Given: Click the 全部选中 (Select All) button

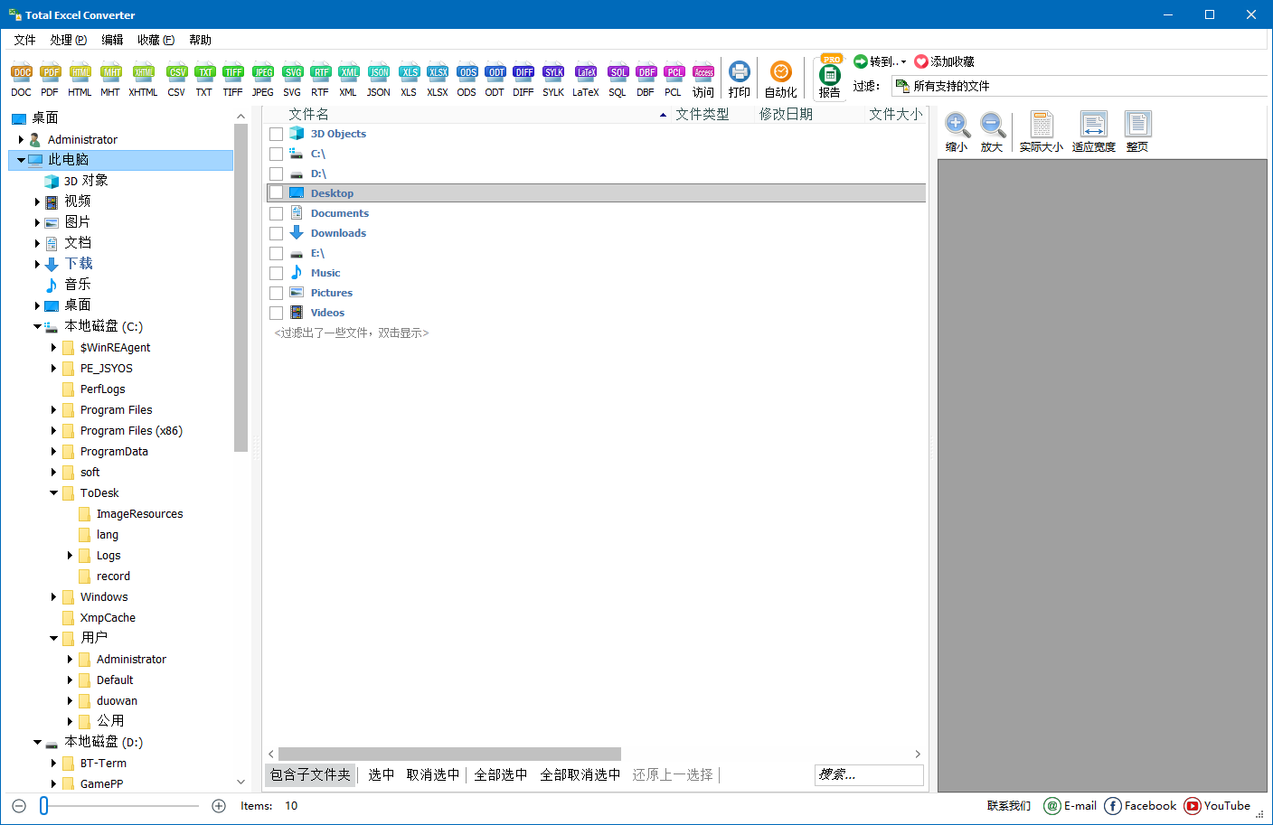Looking at the screenshot, I should (501, 774).
